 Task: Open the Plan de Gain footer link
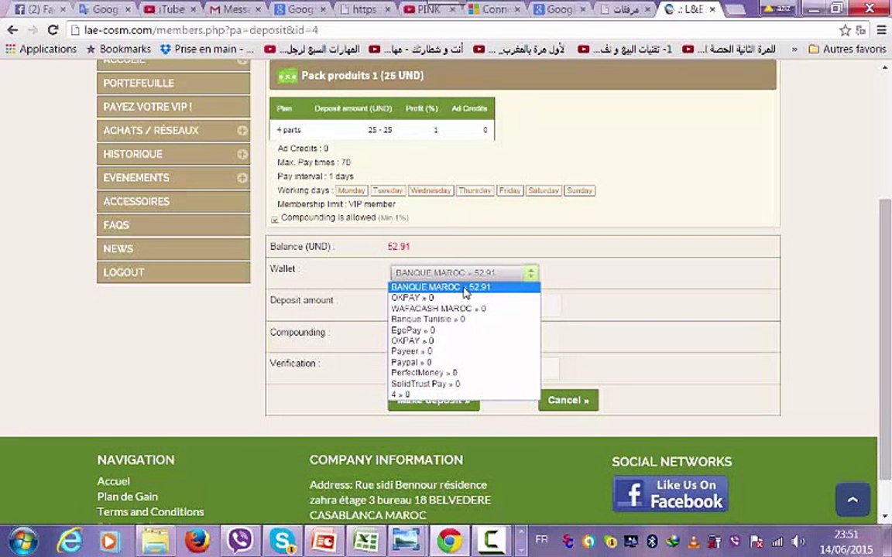128,497
